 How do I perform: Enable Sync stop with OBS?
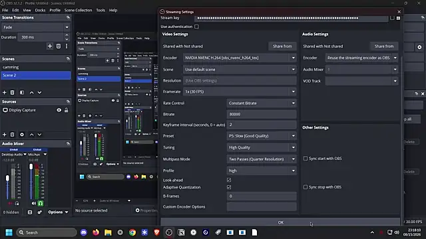point(306,187)
